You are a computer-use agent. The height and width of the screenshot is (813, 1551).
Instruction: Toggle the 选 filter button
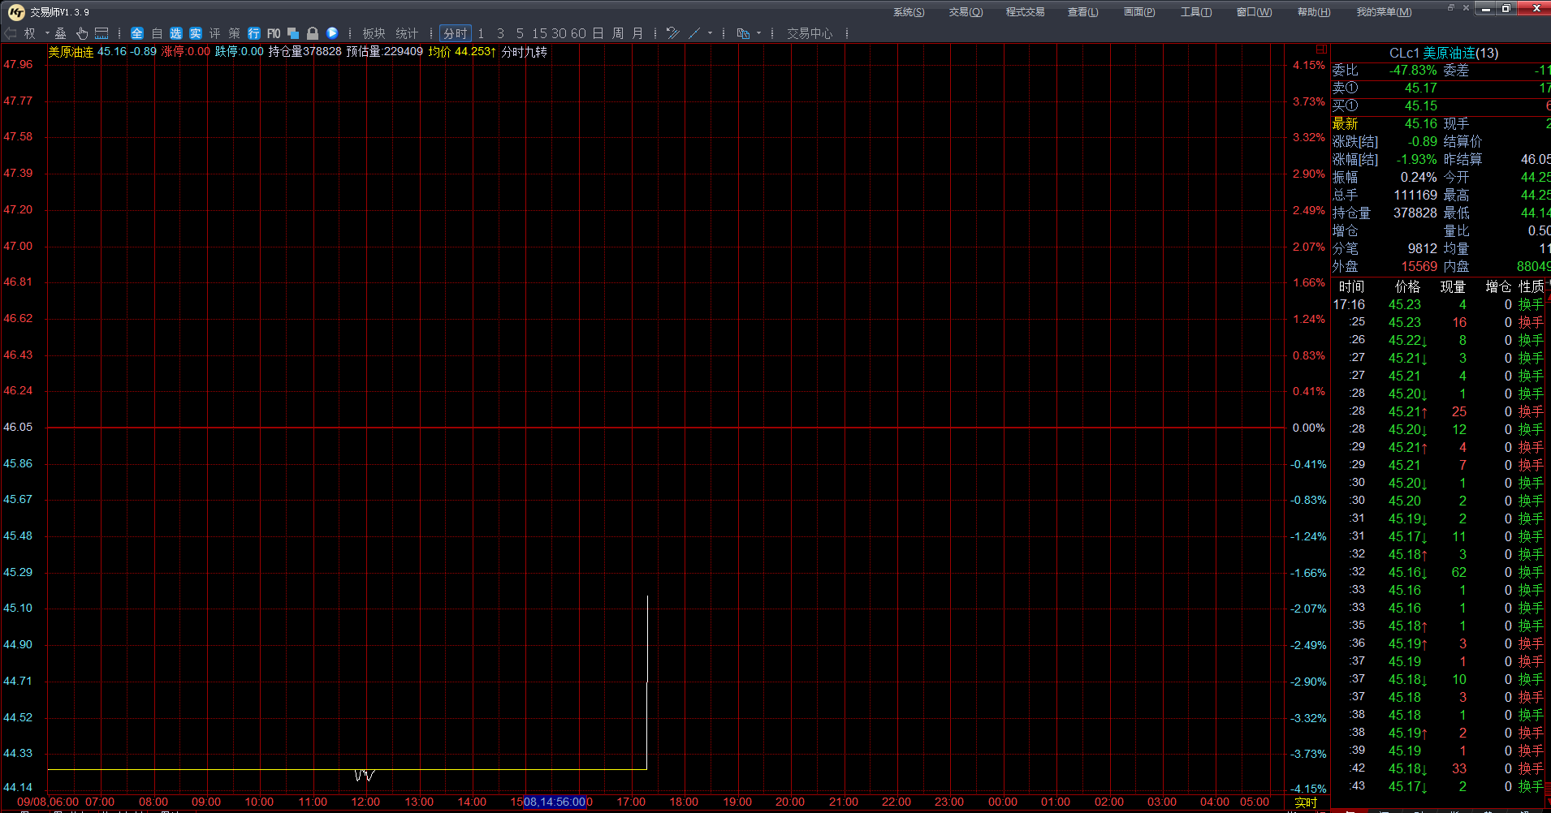click(x=176, y=33)
